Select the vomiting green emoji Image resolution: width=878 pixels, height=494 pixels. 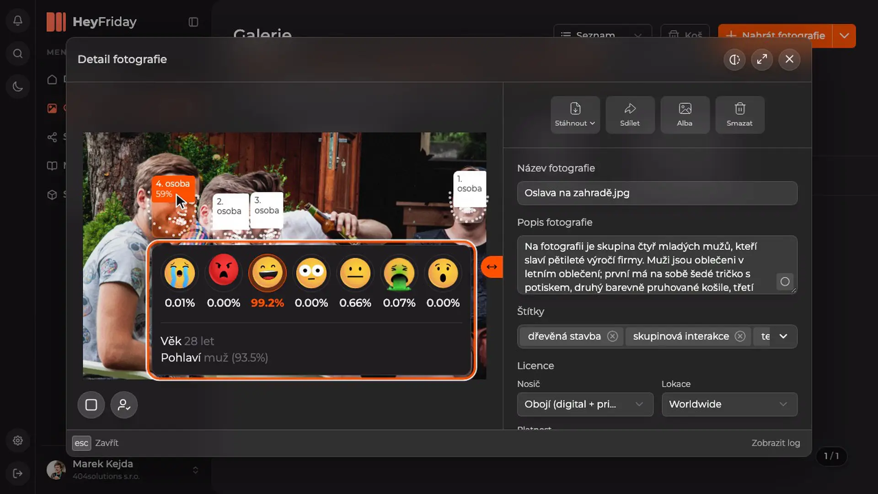(399, 273)
